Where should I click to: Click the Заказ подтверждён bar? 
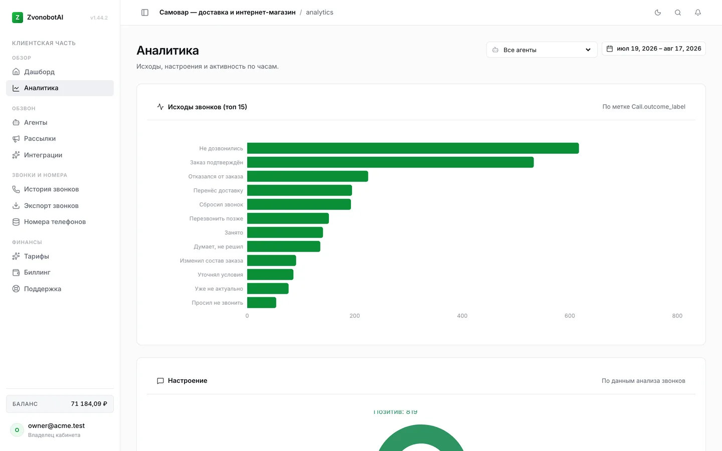click(x=390, y=162)
